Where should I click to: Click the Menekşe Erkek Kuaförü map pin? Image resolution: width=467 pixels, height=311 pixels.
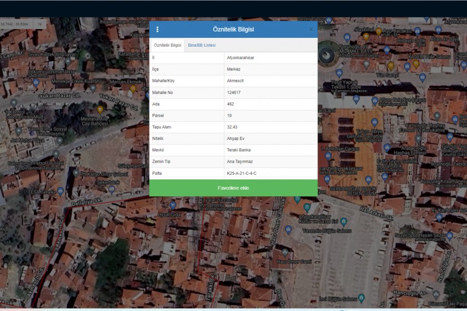[x=93, y=88]
